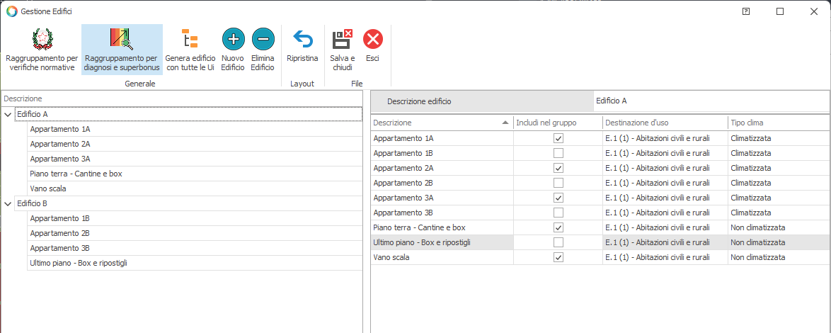Collapse the Edificio B tree node

pos(8,203)
